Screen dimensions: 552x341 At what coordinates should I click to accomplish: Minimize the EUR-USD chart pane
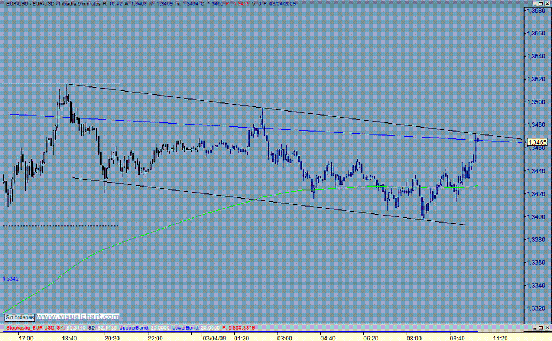click(x=535, y=3)
